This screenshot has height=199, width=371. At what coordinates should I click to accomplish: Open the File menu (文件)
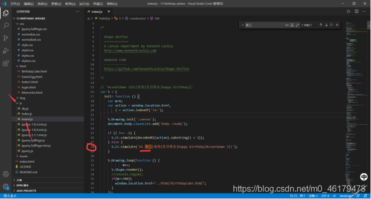tap(15, 4)
